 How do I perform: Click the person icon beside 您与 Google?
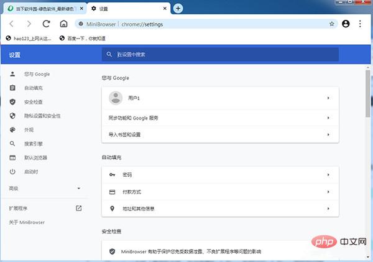(x=12, y=74)
